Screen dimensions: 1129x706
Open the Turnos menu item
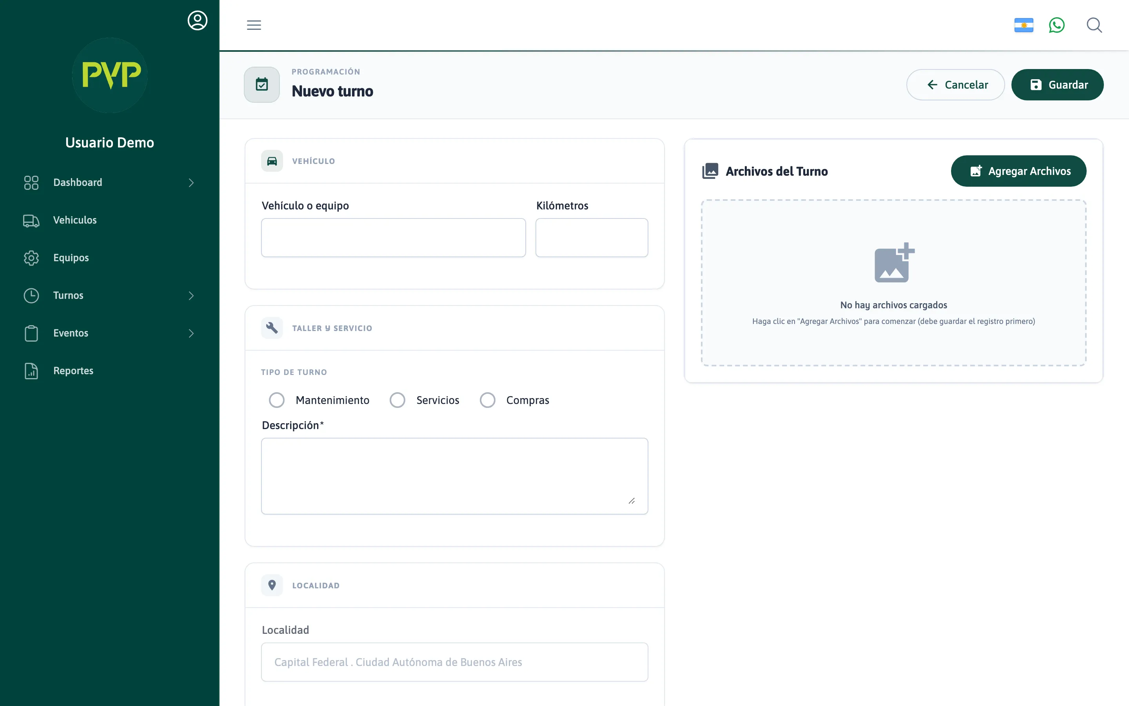pyautogui.click(x=110, y=296)
